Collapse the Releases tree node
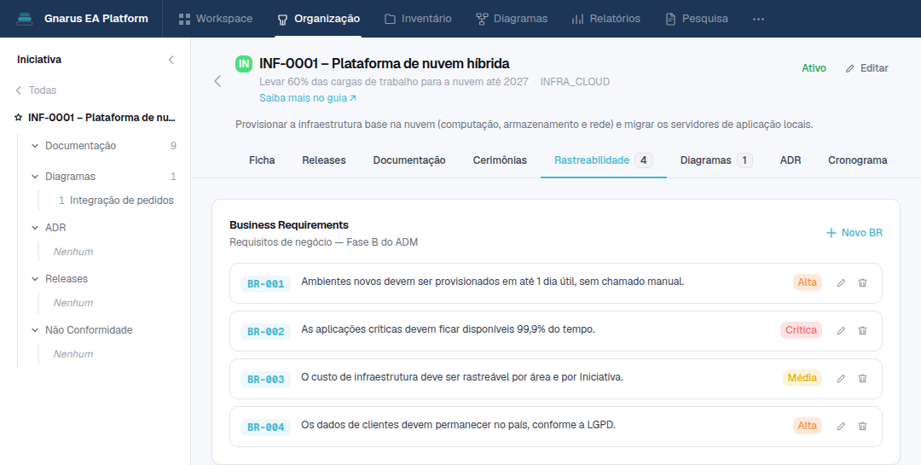This screenshot has width=921, height=465. pyautogui.click(x=35, y=279)
